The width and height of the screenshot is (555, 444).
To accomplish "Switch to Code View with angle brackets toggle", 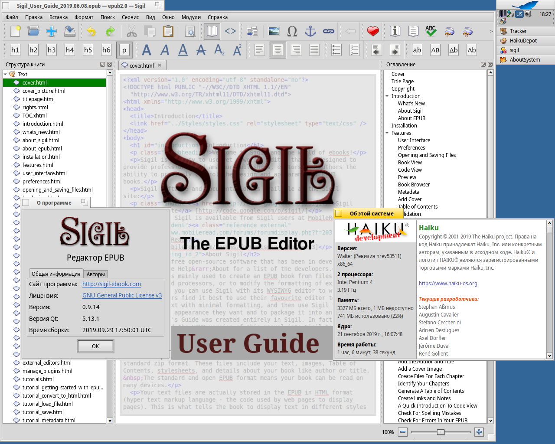I will (x=230, y=31).
